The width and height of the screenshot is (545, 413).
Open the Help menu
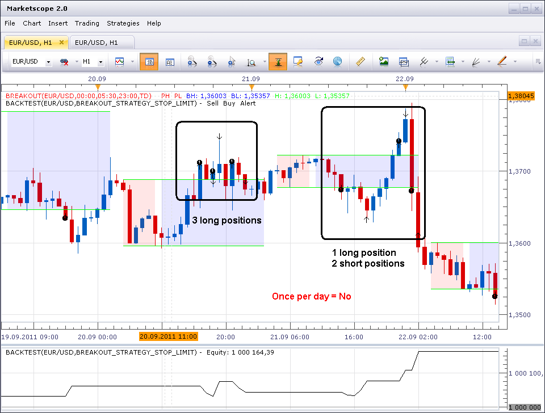click(x=154, y=23)
